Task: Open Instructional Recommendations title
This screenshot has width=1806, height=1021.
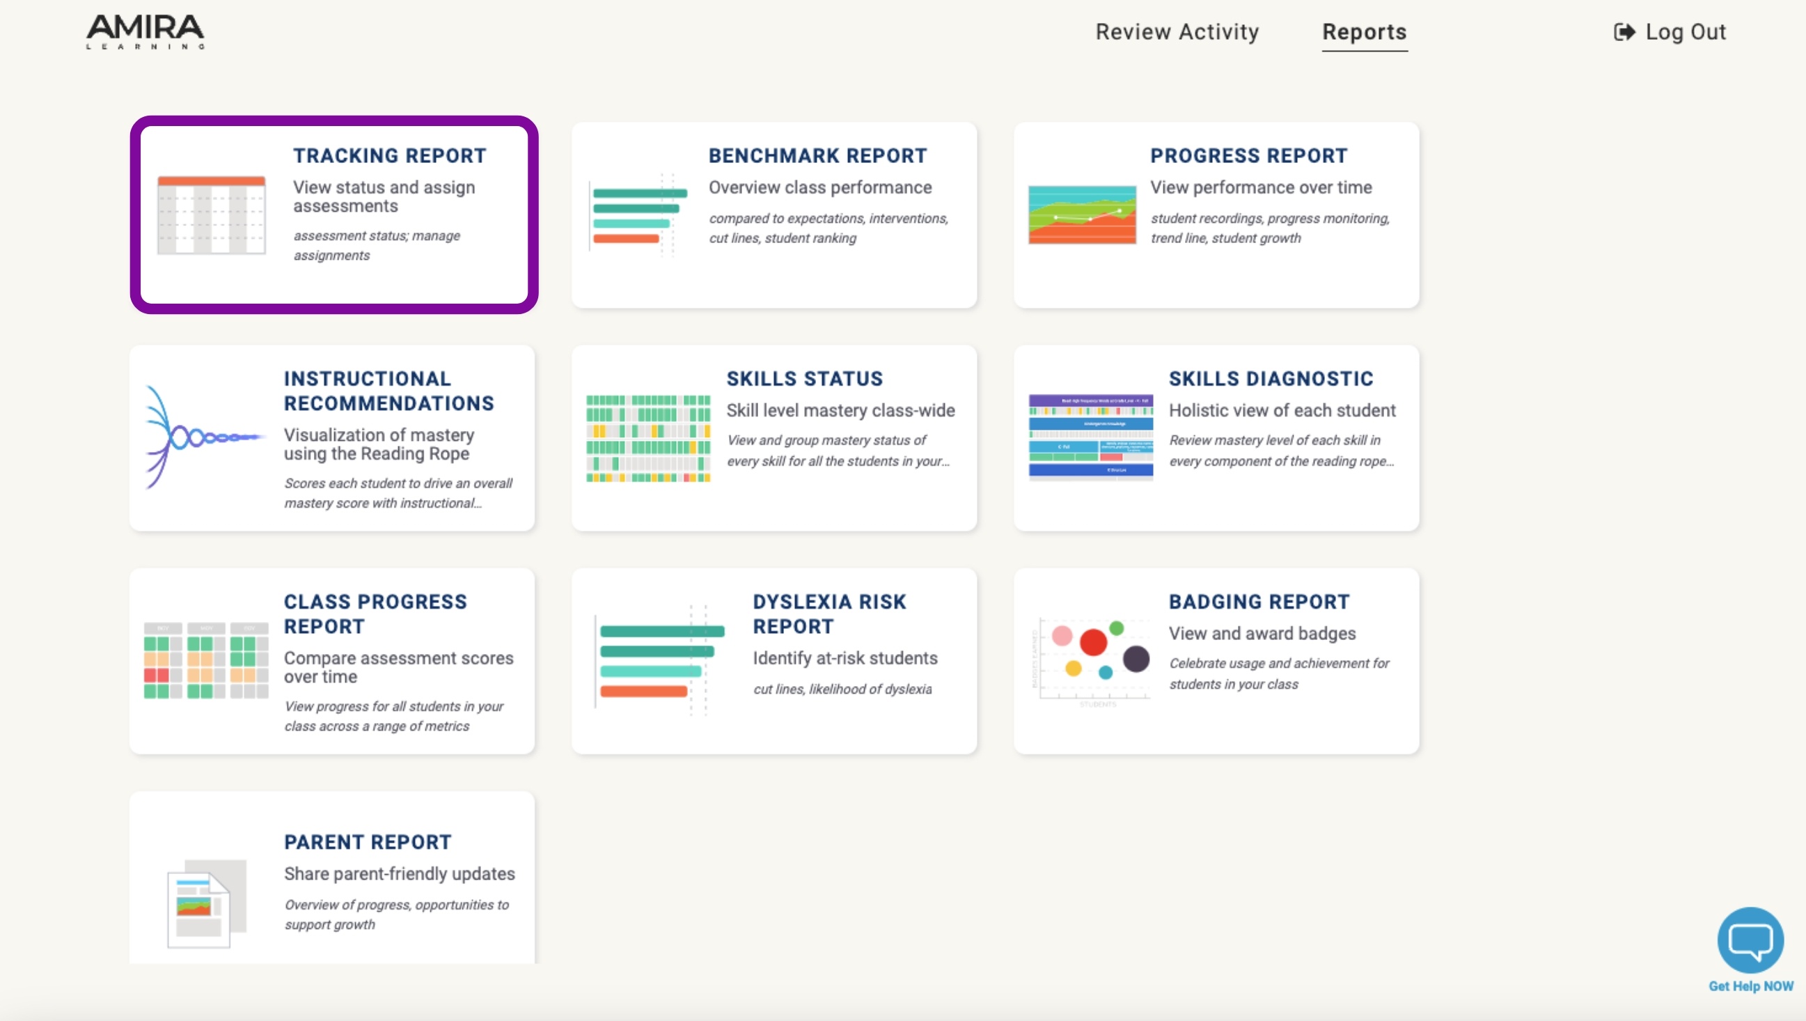Action: 389,391
